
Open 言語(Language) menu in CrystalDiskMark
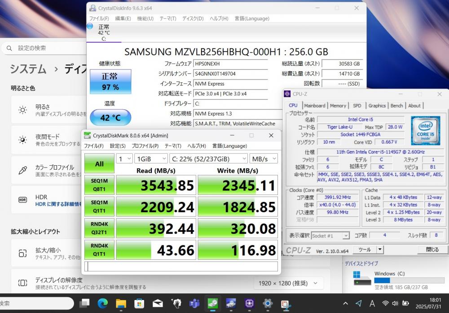coord(229,146)
